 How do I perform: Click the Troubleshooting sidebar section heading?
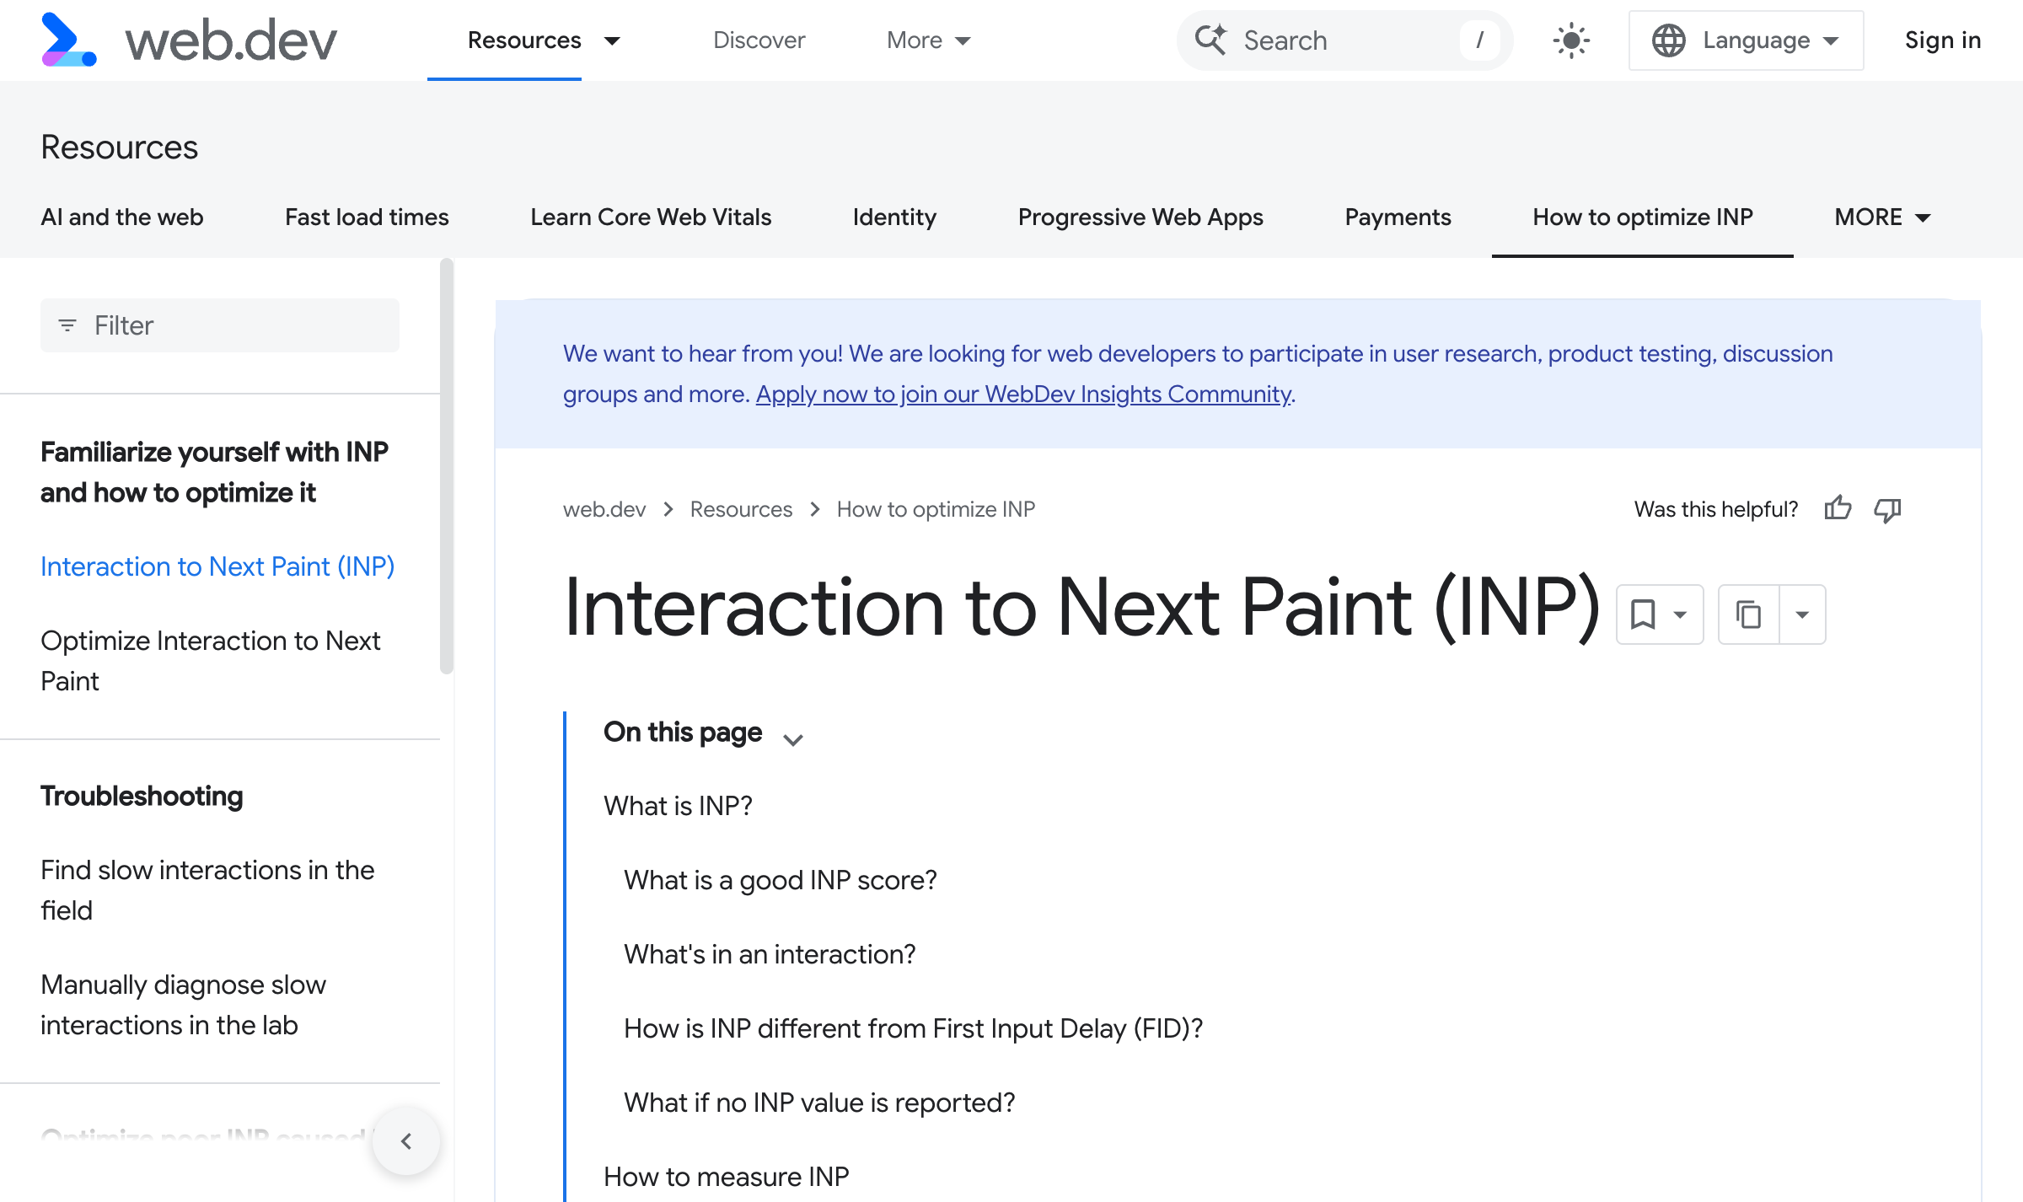pos(142,796)
